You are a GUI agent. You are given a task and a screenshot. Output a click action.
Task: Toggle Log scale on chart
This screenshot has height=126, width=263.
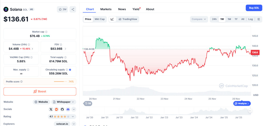250,19
